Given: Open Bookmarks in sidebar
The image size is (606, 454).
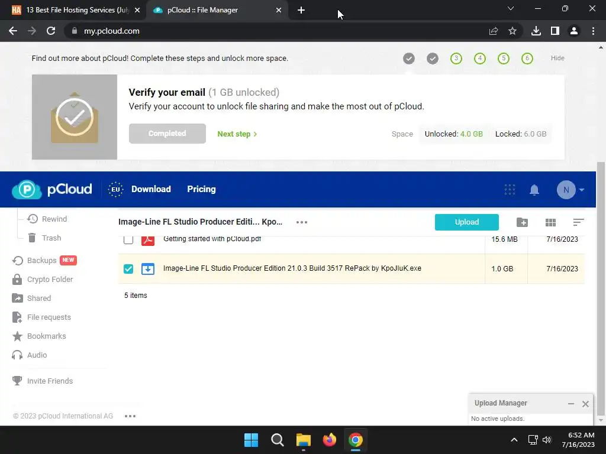Looking at the screenshot, I should coord(39,336).
